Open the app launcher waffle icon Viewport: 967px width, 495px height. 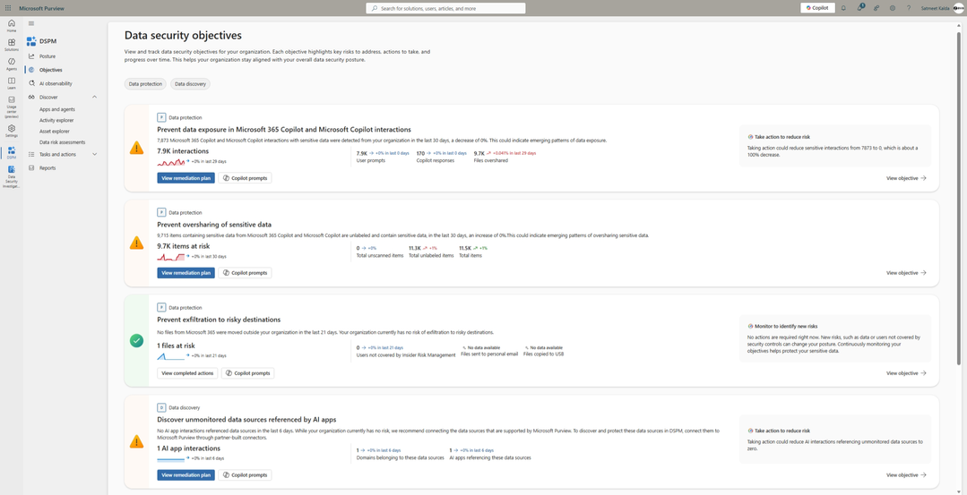(x=8, y=8)
